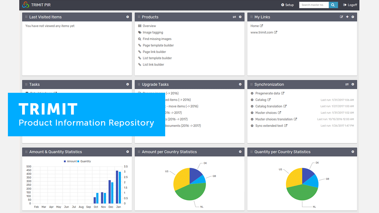The image size is (379, 213).
Task: Click the dark blue Jan Amount bar
Action: 117,187
